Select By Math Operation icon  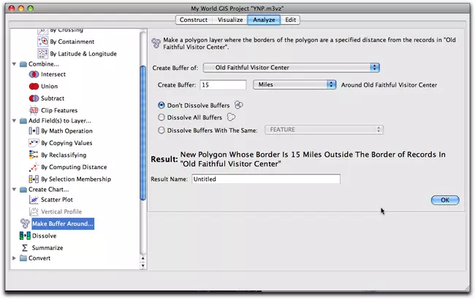pos(34,131)
